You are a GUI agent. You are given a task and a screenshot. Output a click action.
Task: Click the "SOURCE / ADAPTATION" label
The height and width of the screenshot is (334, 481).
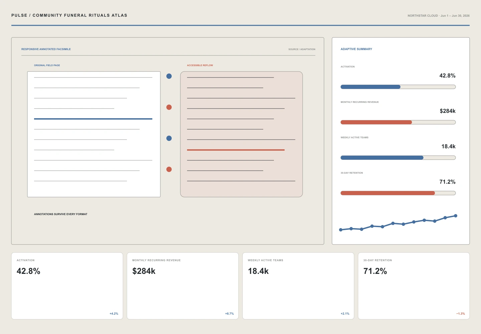tap(302, 49)
